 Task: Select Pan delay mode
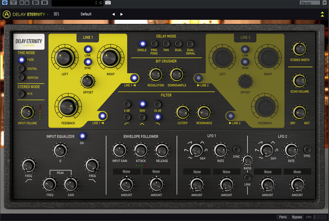click(x=166, y=44)
